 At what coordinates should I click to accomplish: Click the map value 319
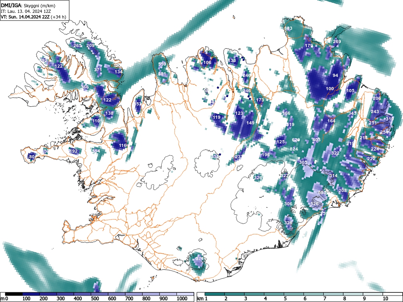coord(290,124)
